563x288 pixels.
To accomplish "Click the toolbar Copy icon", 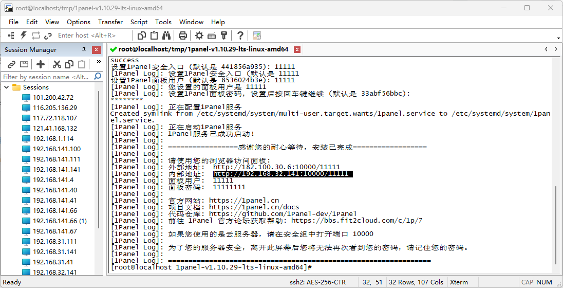I will (x=142, y=35).
